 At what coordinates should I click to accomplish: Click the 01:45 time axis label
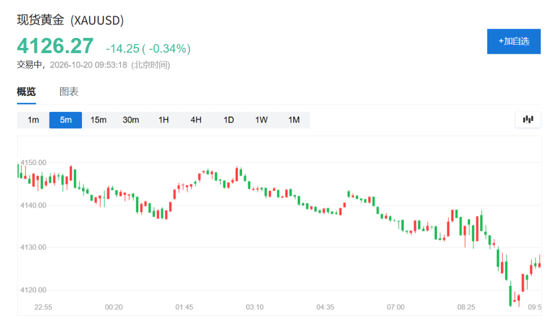[x=184, y=307]
